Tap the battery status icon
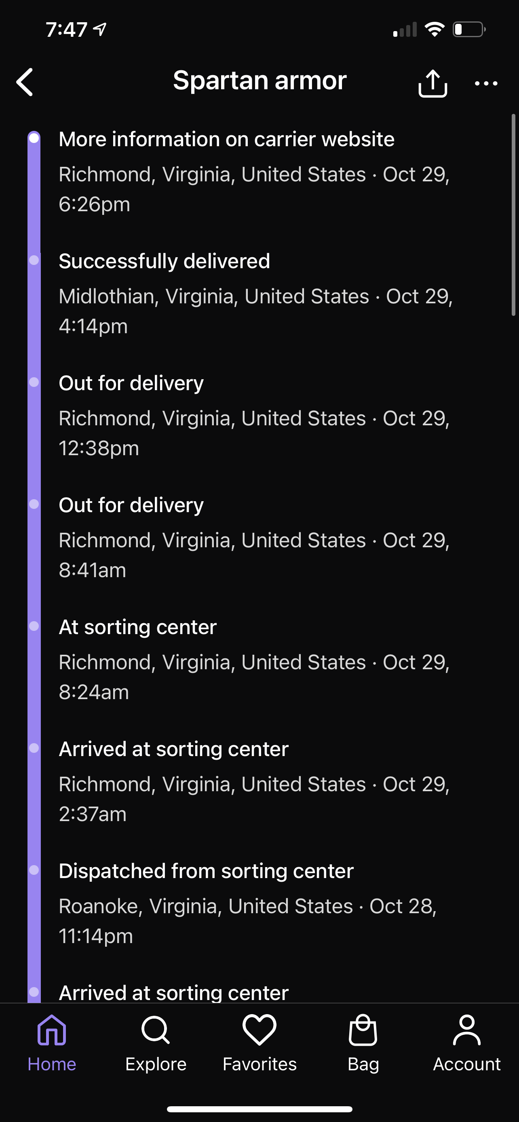Screen dimensions: 519x1122 [469, 29]
